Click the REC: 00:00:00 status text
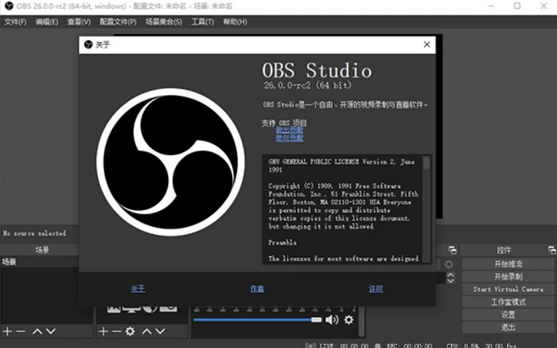This screenshot has width=557, height=348. [409, 346]
